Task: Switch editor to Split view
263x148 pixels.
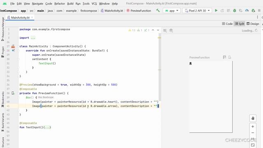Action: click(240, 24)
